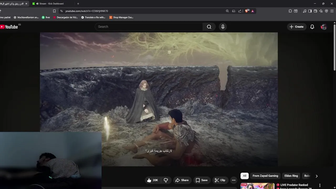Switch to Stream - Kick Dashboard tab
The image size is (336, 189).
[51, 4]
